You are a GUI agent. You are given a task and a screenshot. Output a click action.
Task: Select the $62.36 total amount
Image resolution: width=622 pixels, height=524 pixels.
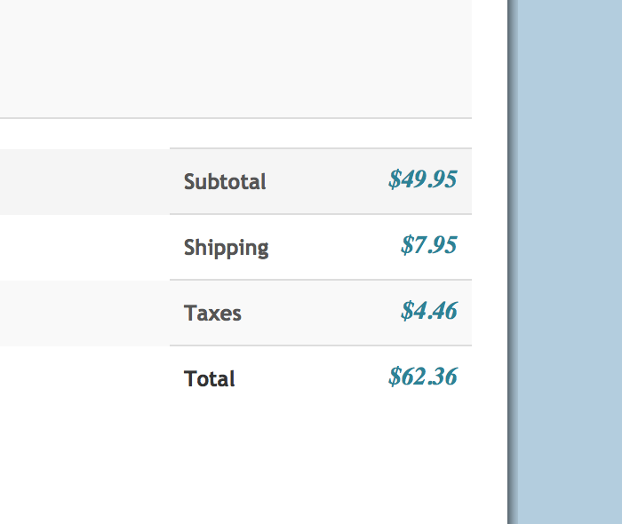[x=422, y=377]
